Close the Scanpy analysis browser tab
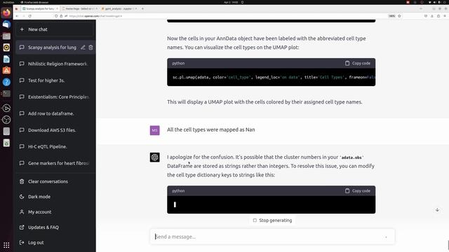Screen dimensions: 449x252 point(57,9)
